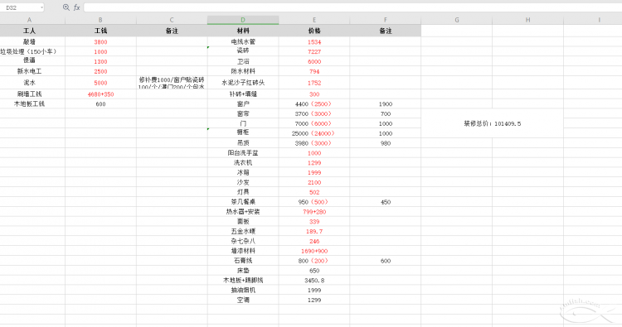622x327 pixels.
Task: Select the 189.7 price cell
Action: [x=314, y=231]
